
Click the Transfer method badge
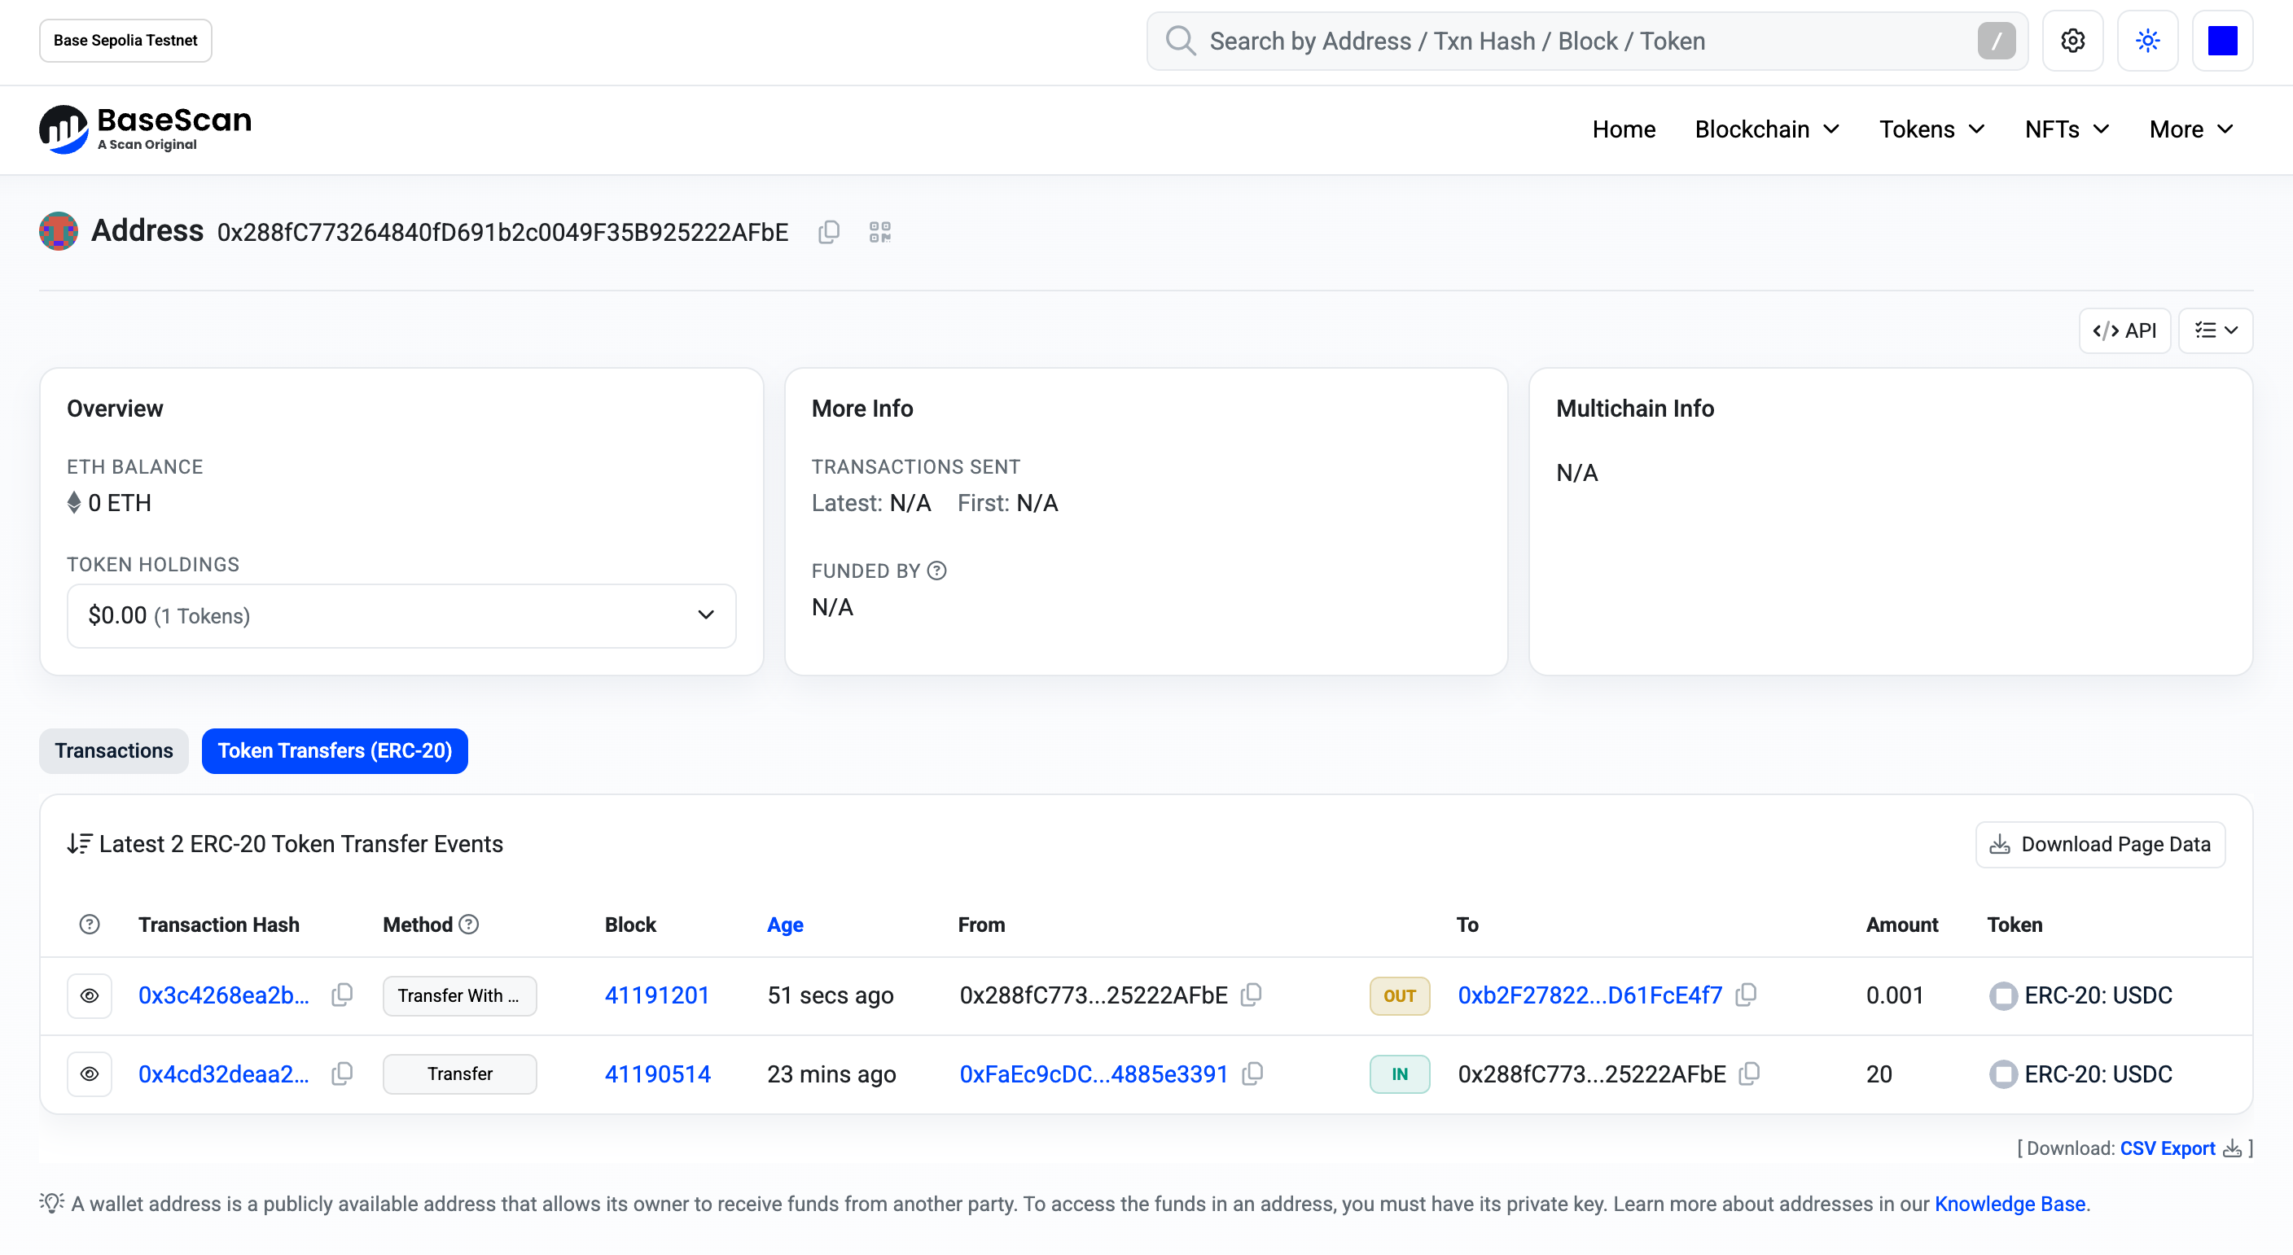coord(459,1074)
